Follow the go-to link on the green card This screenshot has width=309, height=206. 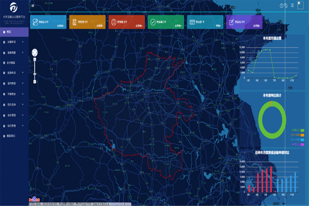(x=178, y=26)
